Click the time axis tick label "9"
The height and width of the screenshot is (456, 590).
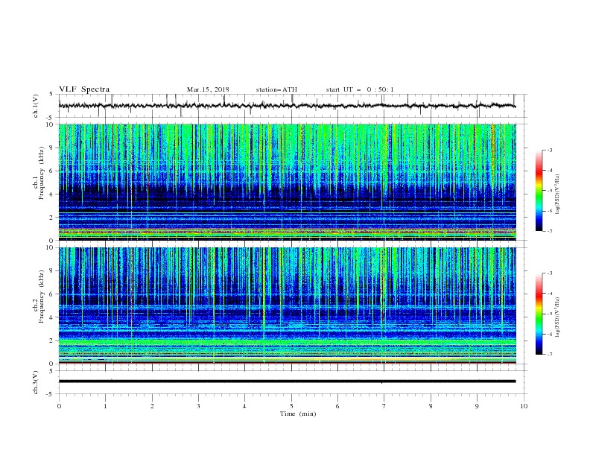click(x=477, y=406)
